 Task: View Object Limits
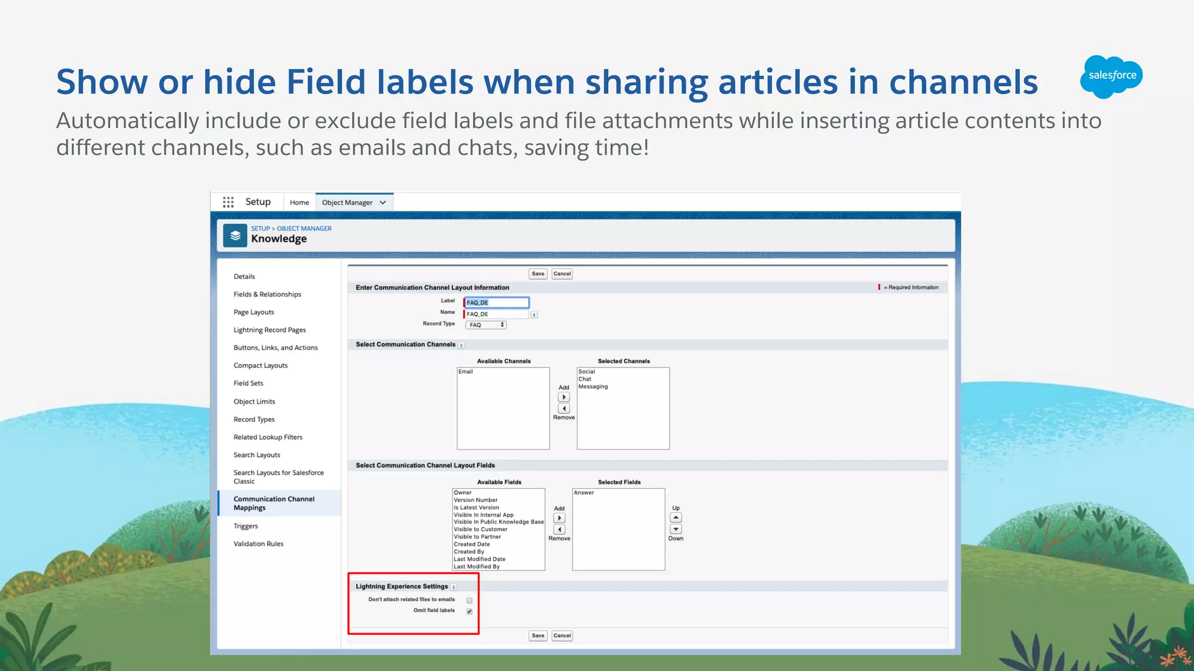click(254, 401)
